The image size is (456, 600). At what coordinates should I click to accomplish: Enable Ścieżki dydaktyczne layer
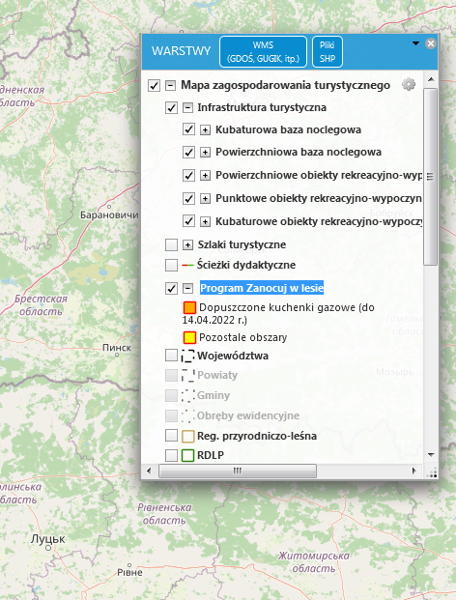[171, 265]
